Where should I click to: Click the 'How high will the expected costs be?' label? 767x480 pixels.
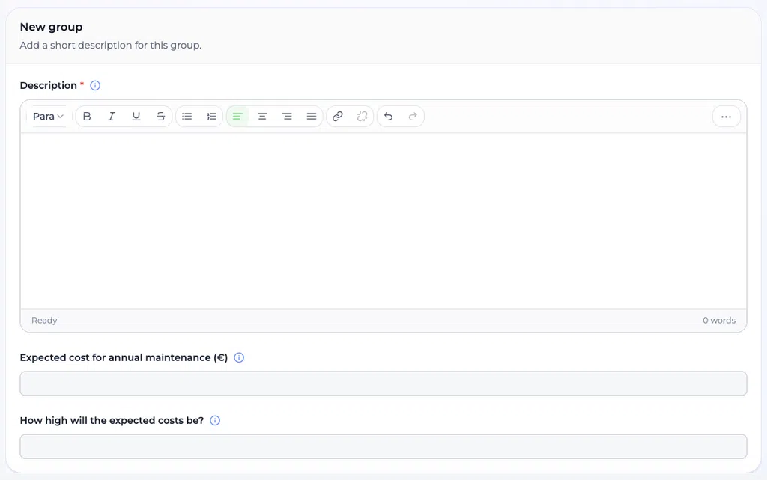point(112,420)
